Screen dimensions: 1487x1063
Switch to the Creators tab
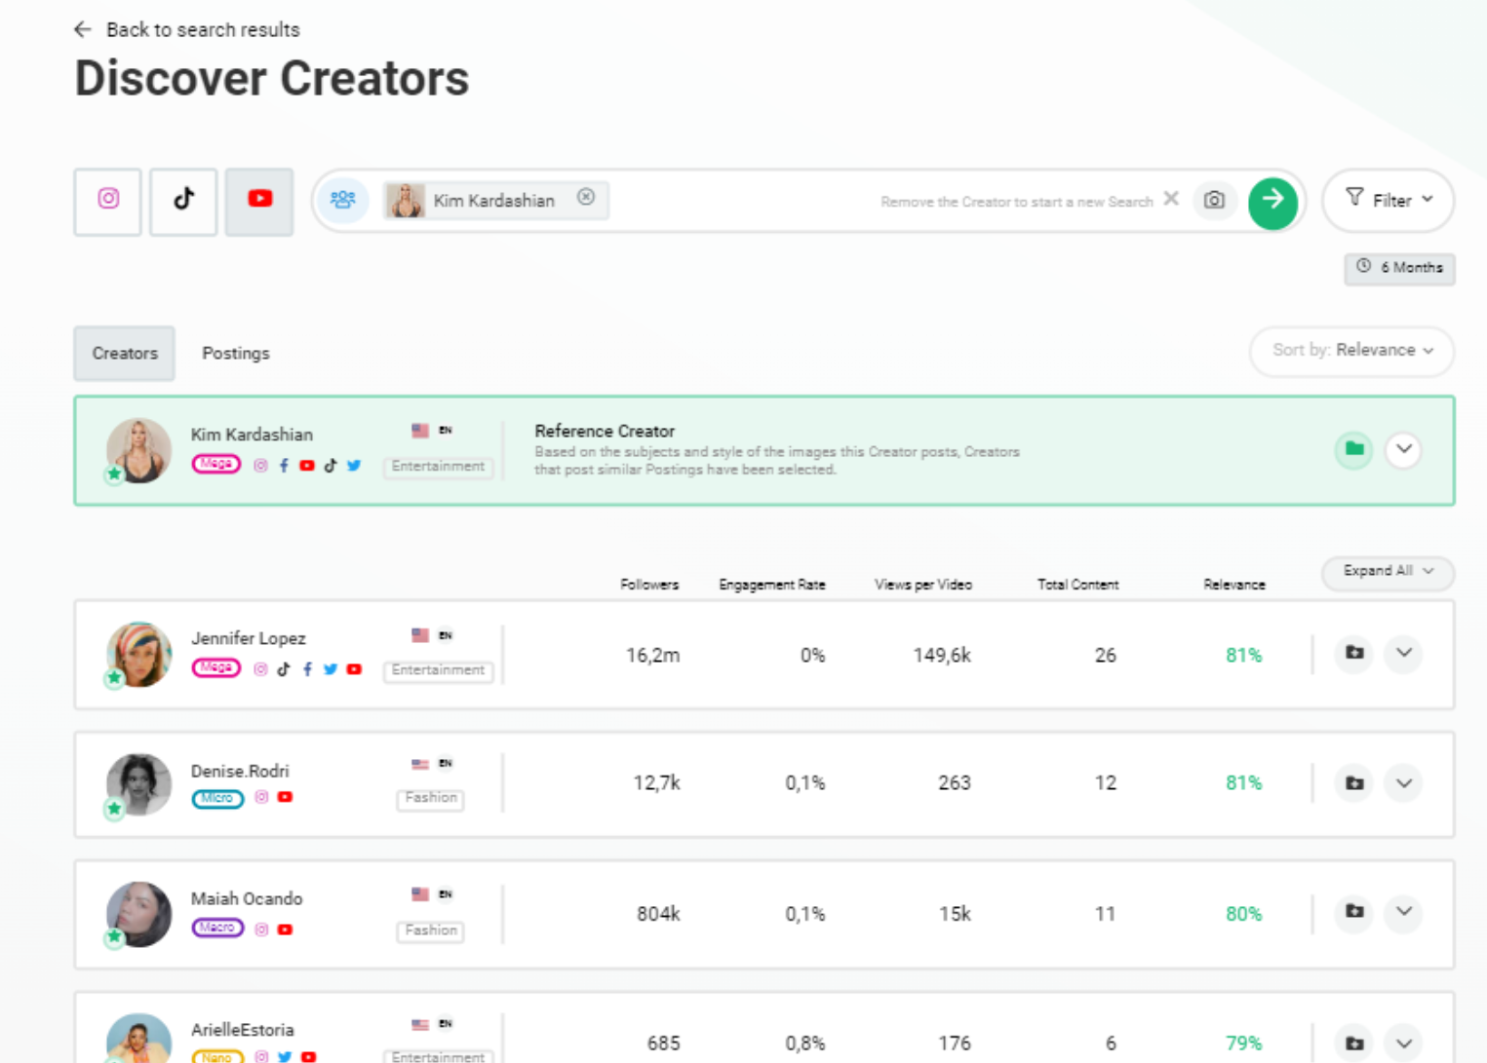tap(125, 353)
